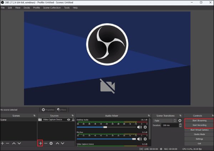
Task: Undock the Sources panel
Action: coord(72,116)
